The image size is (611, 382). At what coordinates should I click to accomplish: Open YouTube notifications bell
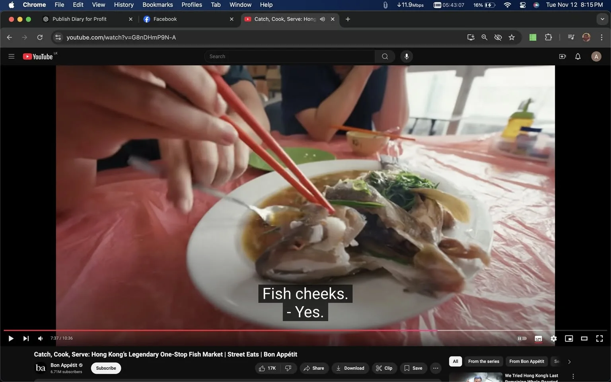click(578, 57)
